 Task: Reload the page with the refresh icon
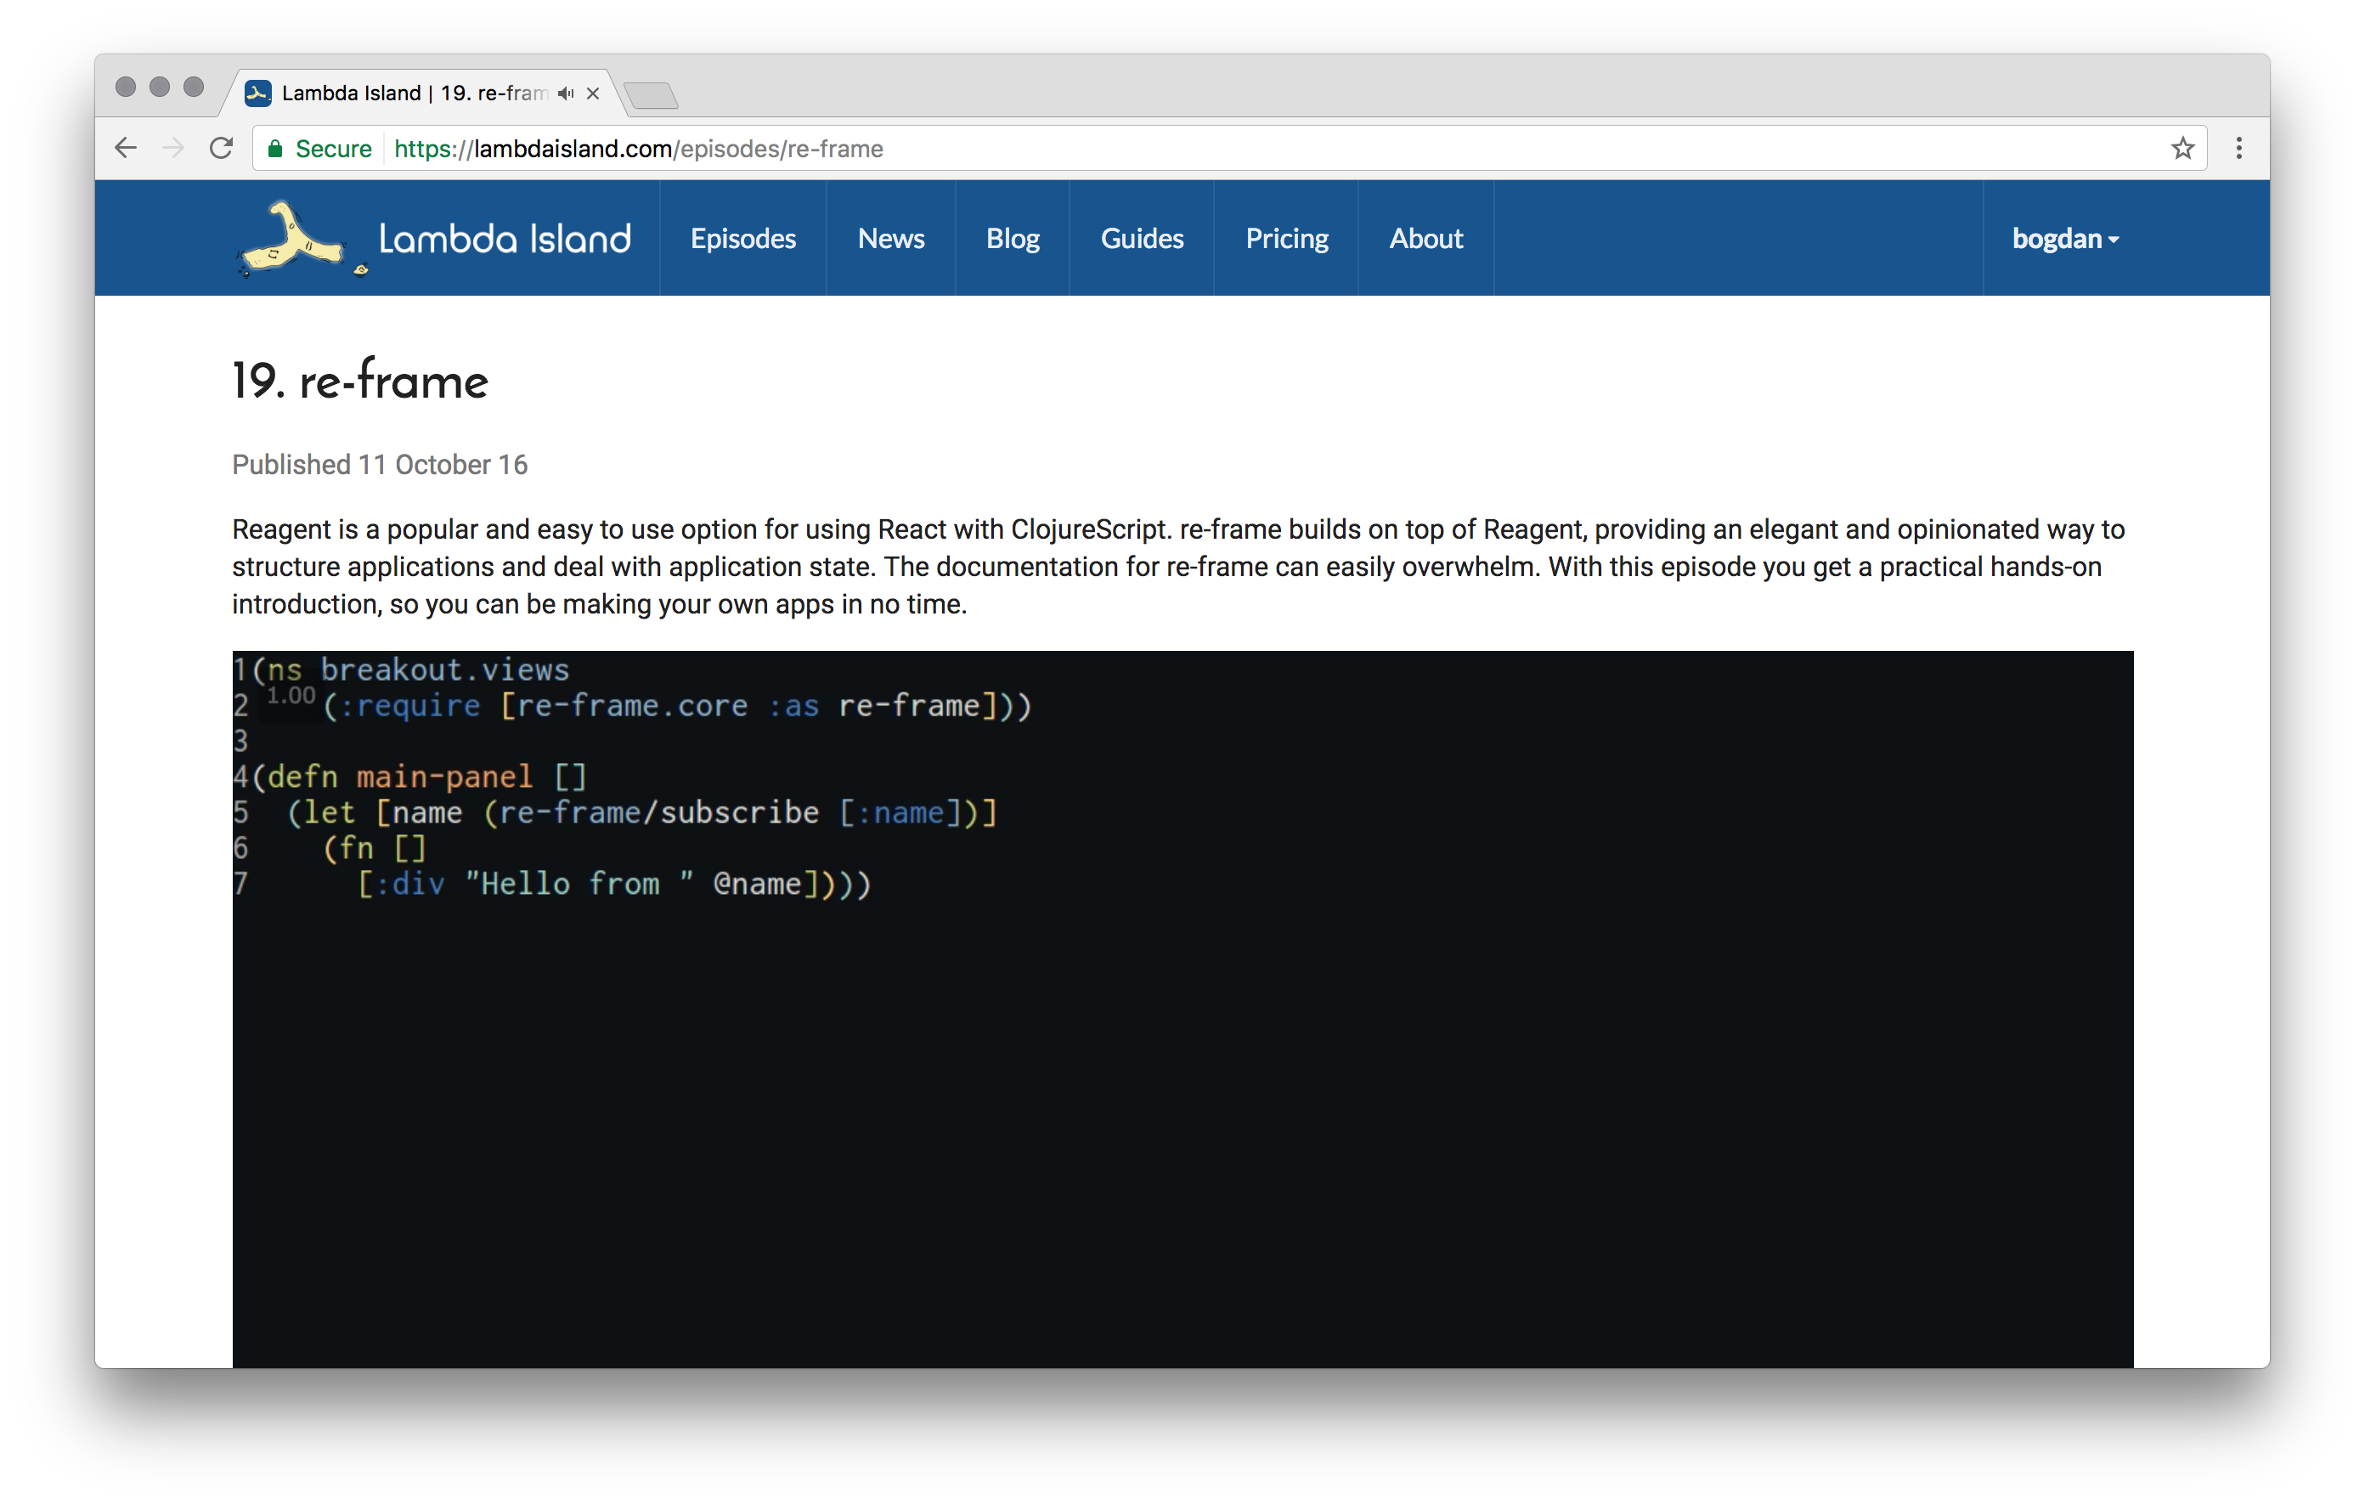click(x=222, y=149)
